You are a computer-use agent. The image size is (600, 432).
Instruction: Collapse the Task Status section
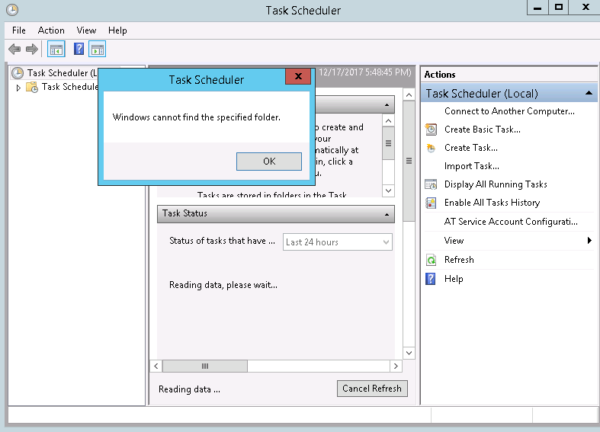387,214
